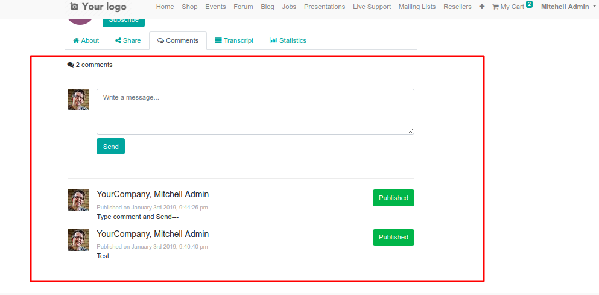Open Live Support from the menu
Screen dimensions: 599x295
(372, 7)
